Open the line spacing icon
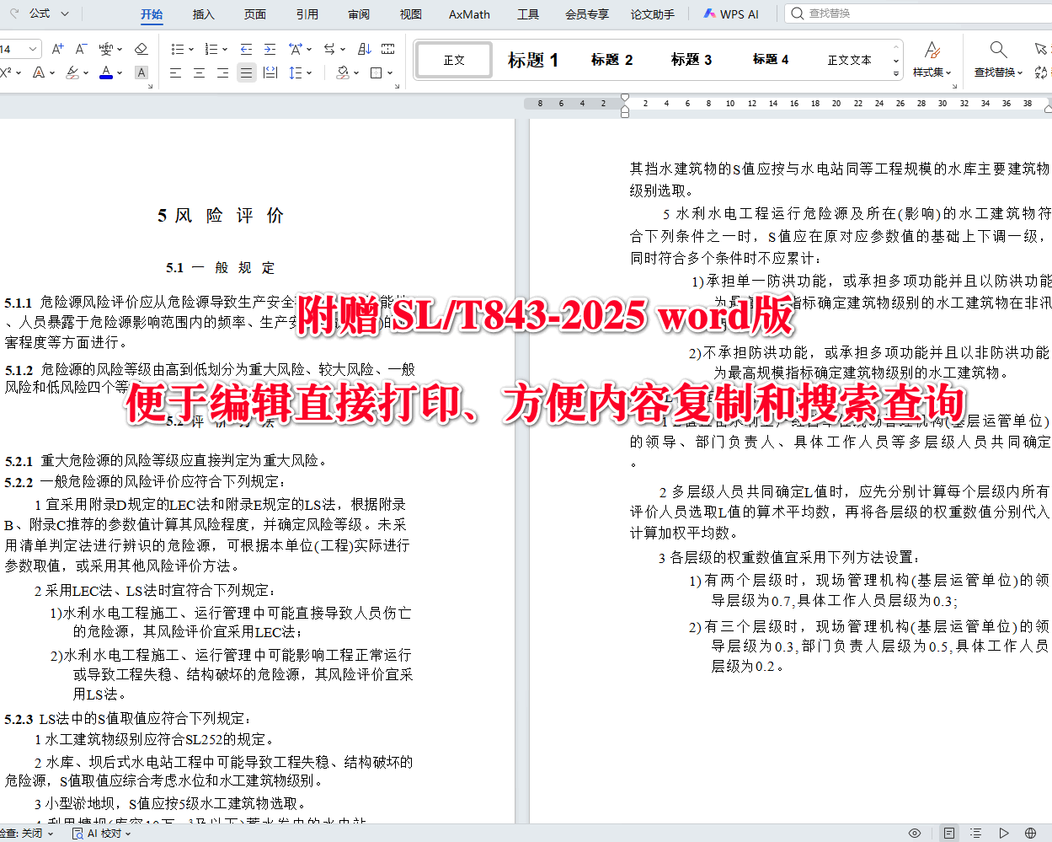The image size is (1052, 842). [296, 72]
